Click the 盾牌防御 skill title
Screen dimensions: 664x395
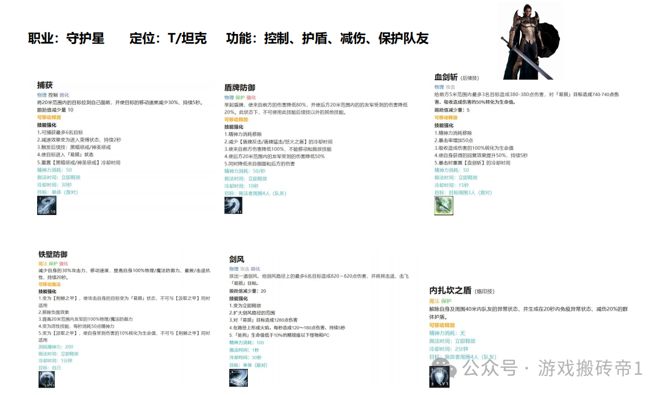click(239, 88)
